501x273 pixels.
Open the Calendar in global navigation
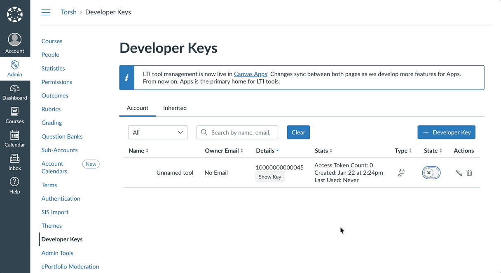point(15,139)
